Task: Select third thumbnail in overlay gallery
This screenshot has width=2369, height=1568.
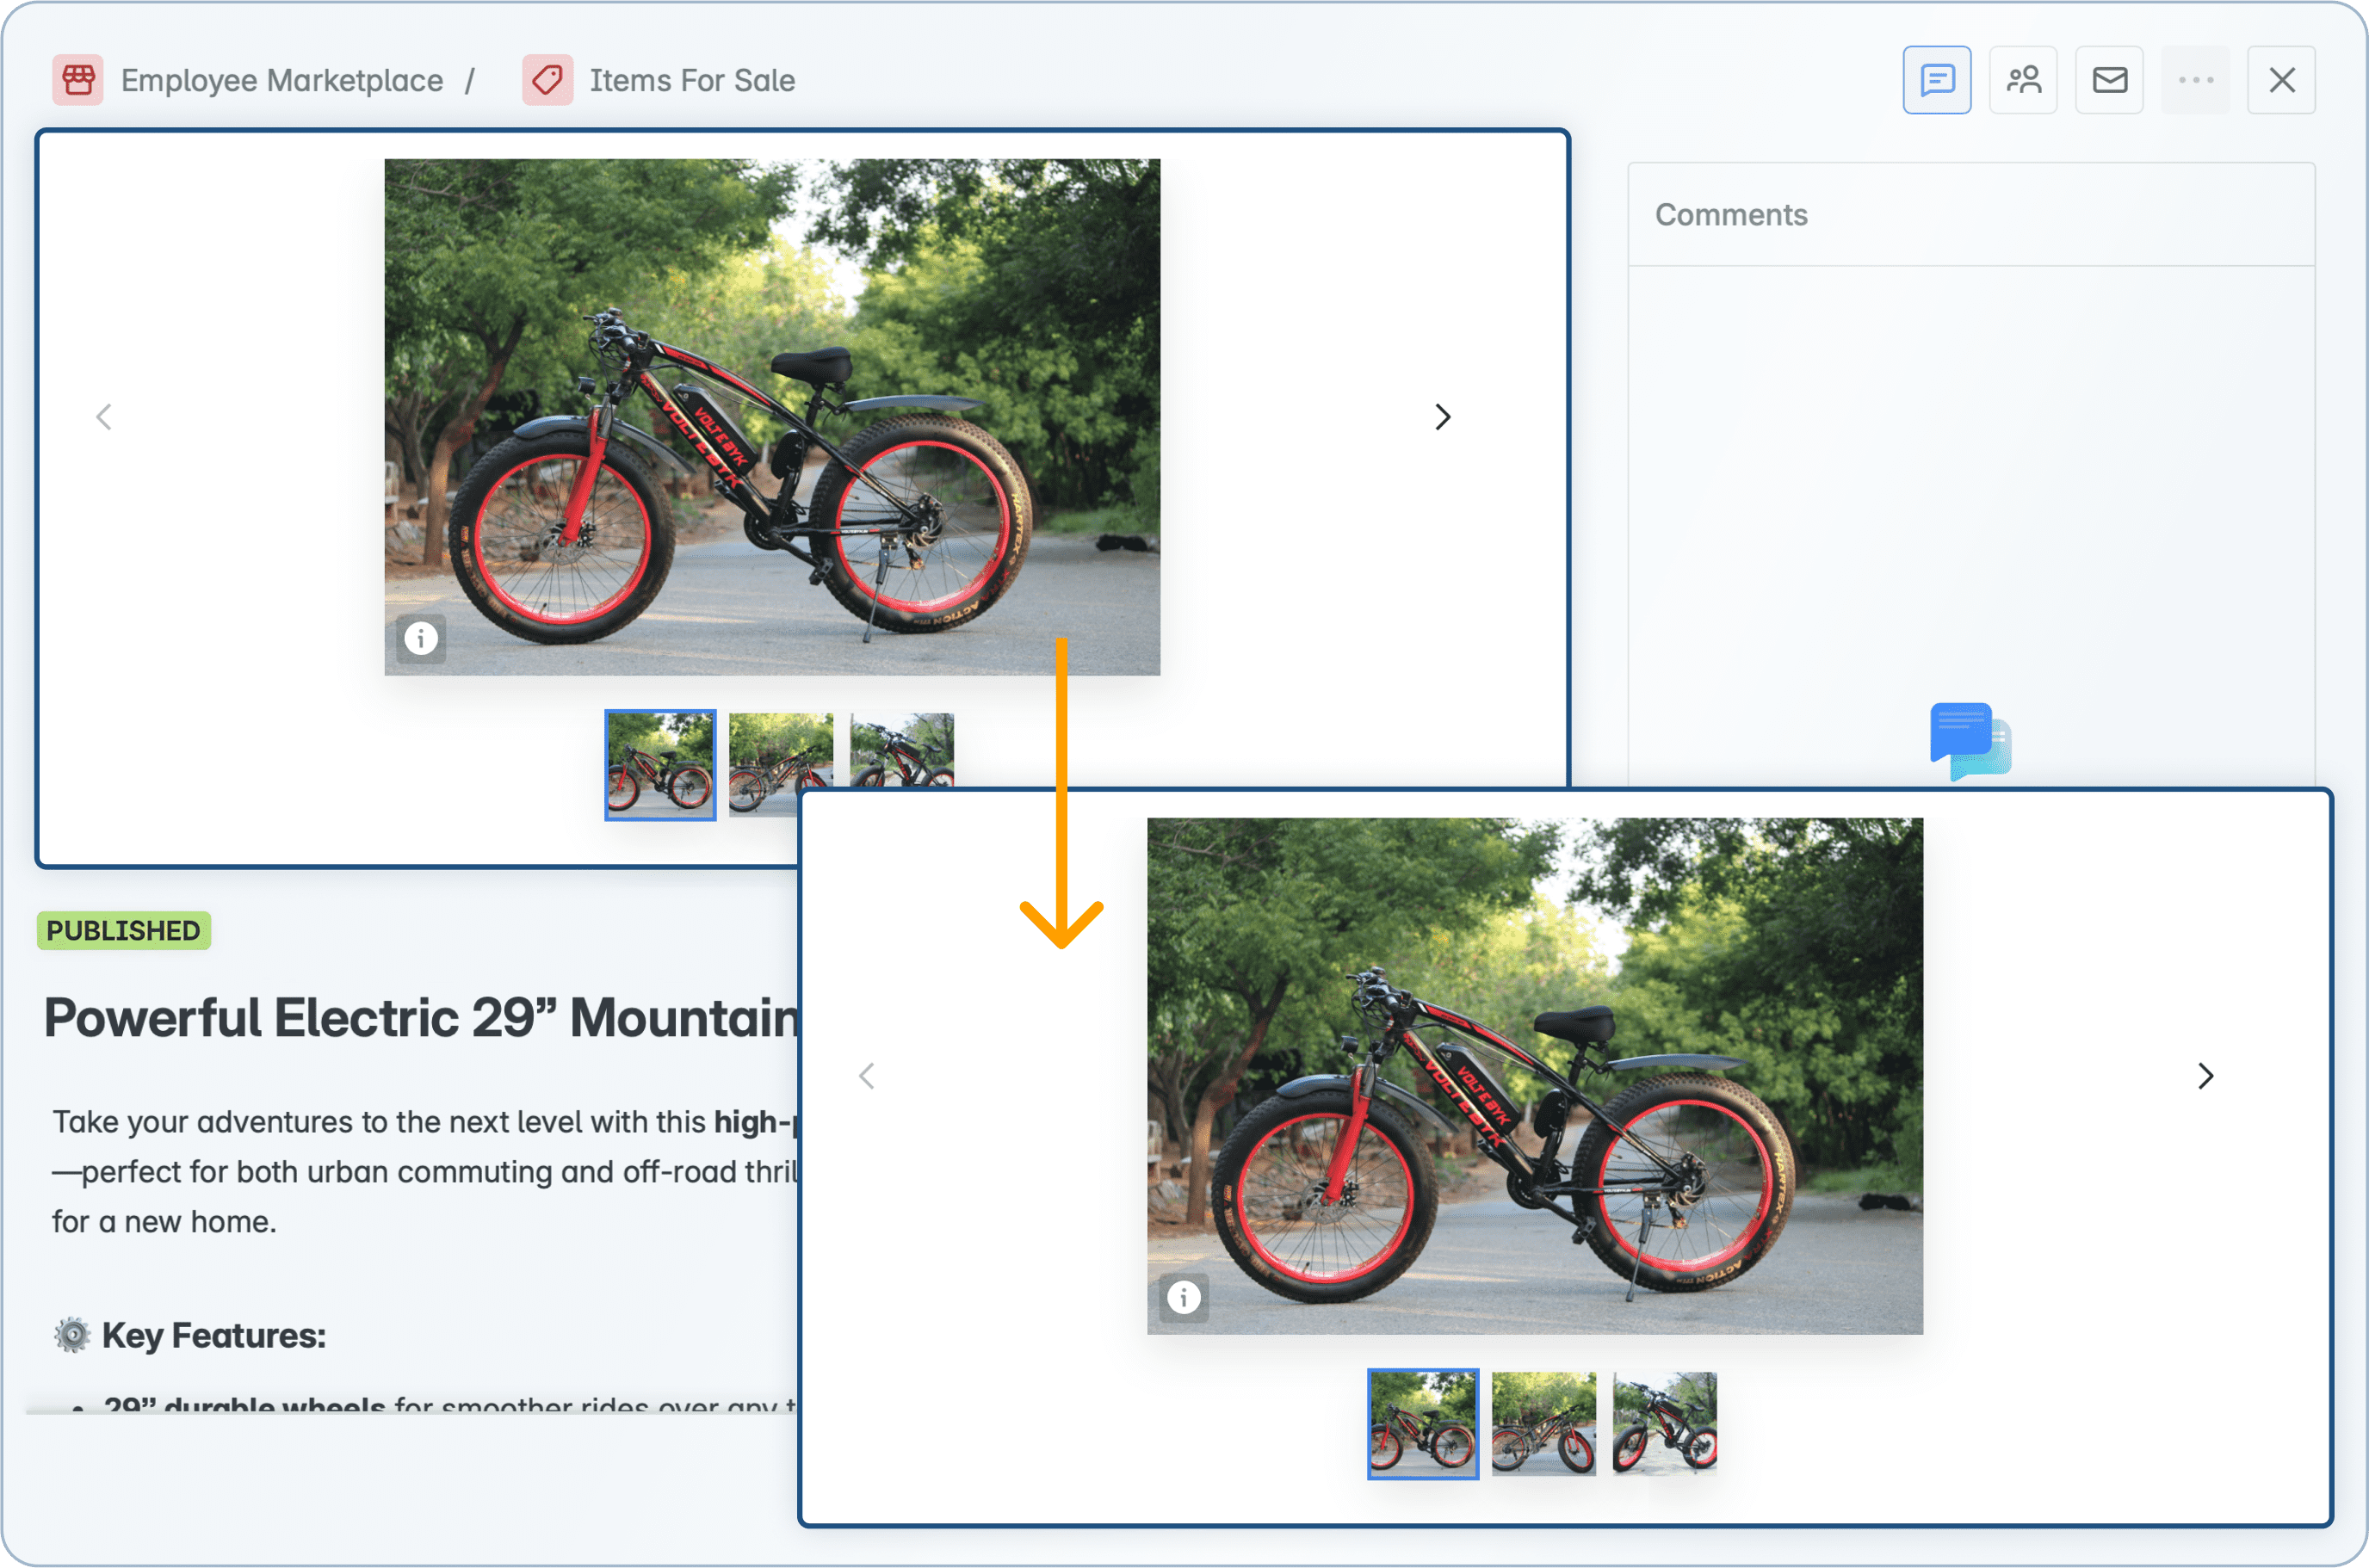Action: tap(1663, 1424)
